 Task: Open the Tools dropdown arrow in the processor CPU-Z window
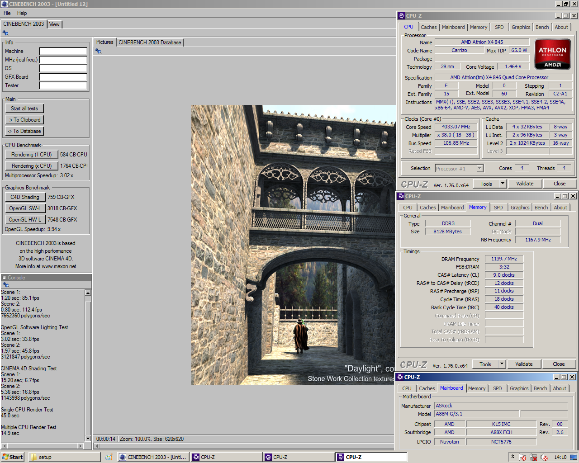[503, 184]
